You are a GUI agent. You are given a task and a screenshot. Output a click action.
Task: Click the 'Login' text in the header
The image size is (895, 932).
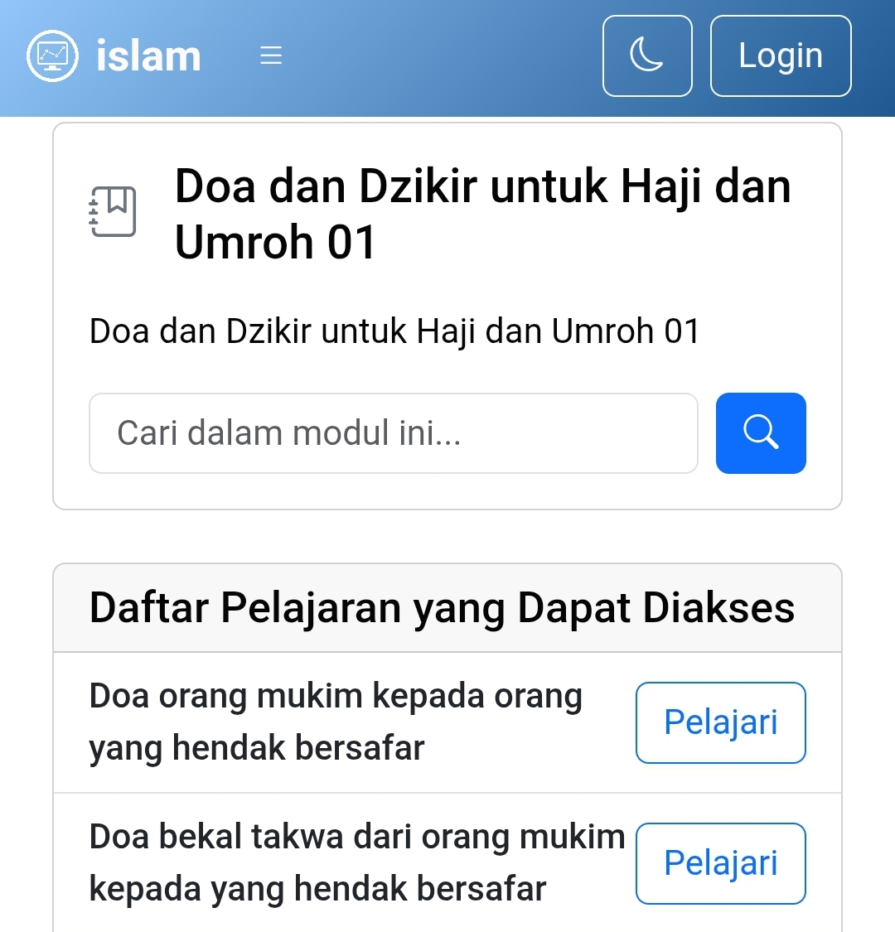point(781,56)
